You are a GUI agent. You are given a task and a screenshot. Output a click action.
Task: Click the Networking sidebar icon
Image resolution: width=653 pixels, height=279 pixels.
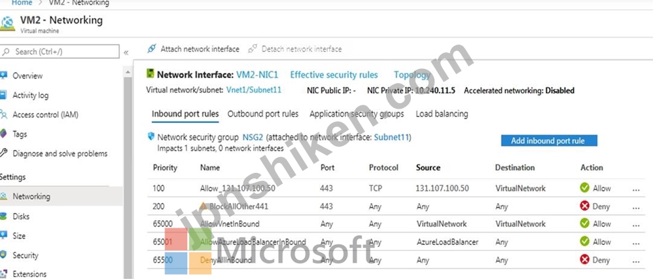point(4,196)
